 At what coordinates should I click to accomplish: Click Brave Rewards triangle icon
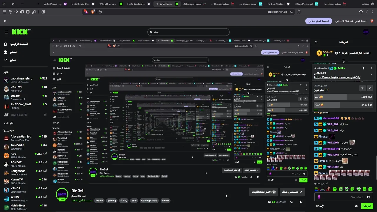(x=86, y=12)
